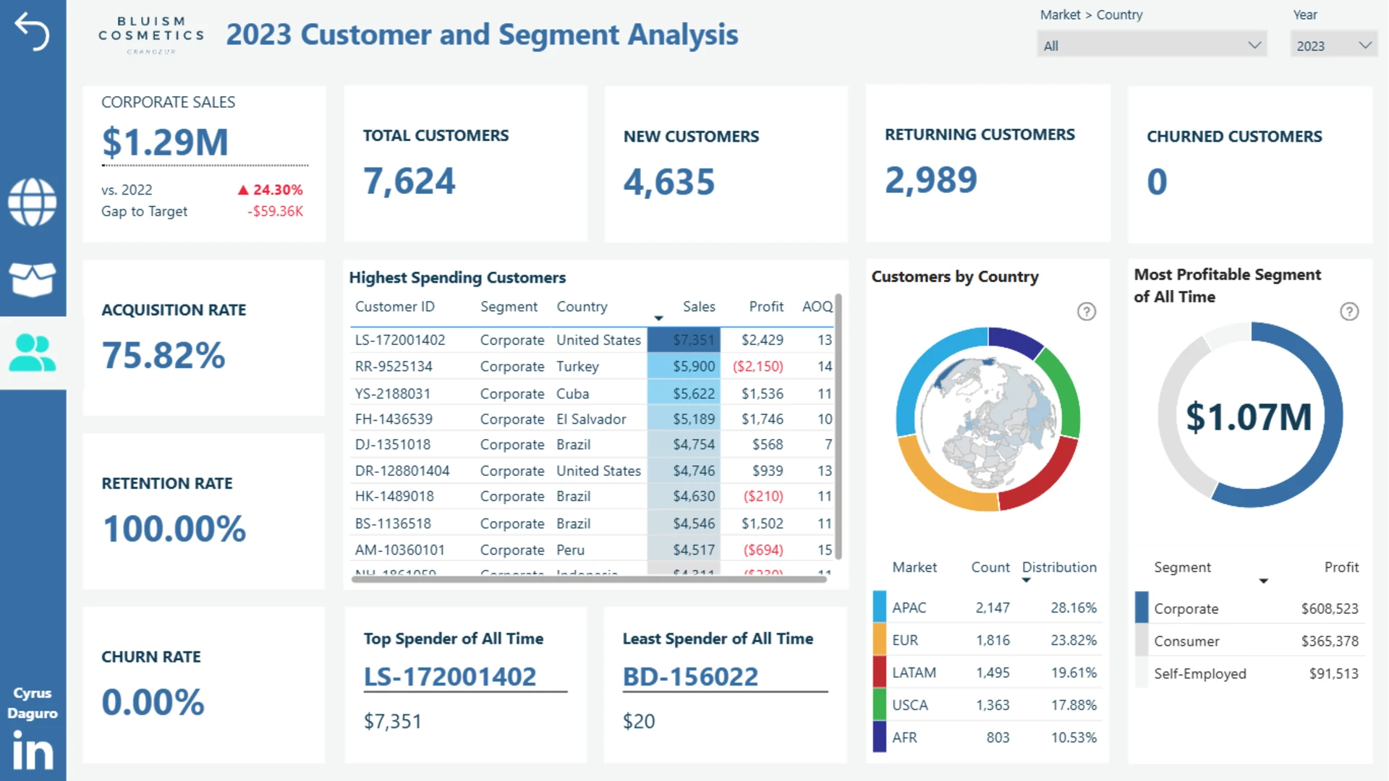Open the product box page icon
This screenshot has width=1389, height=781.
coord(33,279)
